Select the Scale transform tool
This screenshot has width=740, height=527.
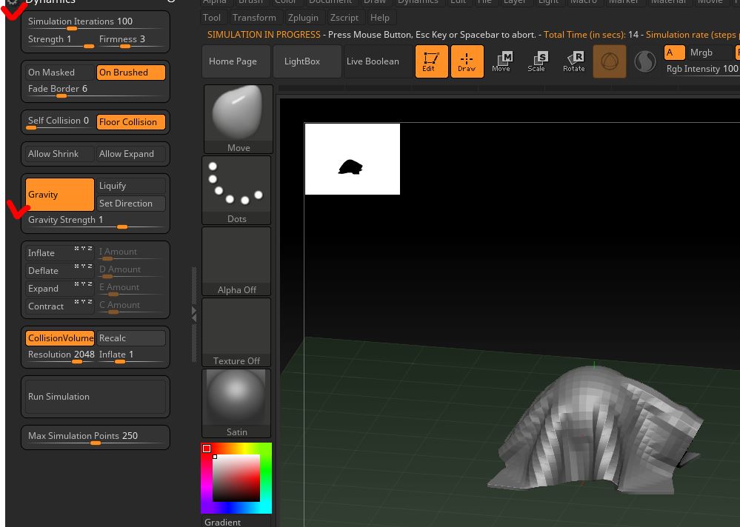(536, 61)
